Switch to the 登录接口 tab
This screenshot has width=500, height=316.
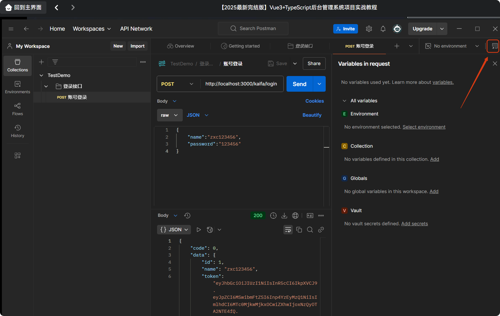click(300, 46)
